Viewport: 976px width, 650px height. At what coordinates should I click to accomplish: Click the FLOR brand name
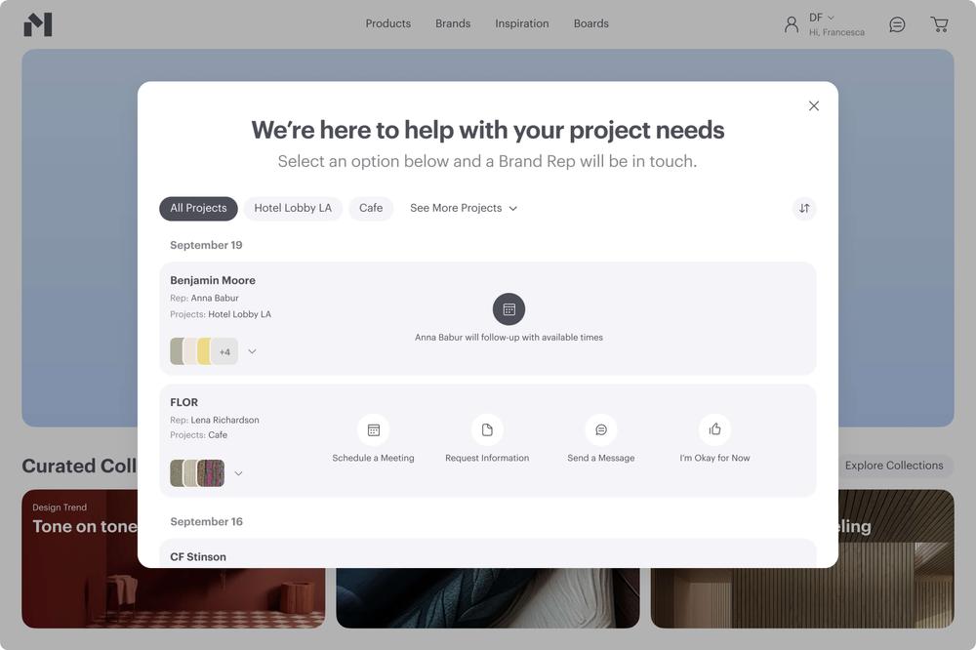(x=183, y=402)
